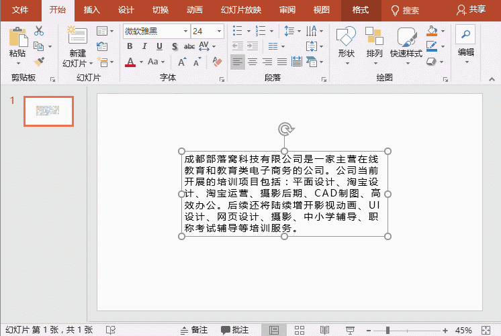Viewport: 501px width, 336px height.
Task: Clear all formatting eraser icon
Action: [x=218, y=62]
